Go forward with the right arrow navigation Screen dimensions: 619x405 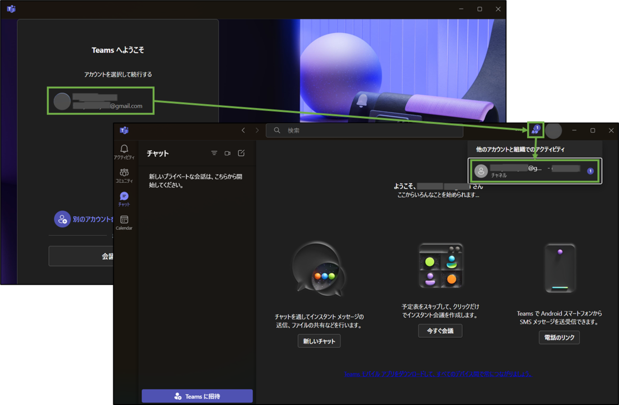coord(257,131)
